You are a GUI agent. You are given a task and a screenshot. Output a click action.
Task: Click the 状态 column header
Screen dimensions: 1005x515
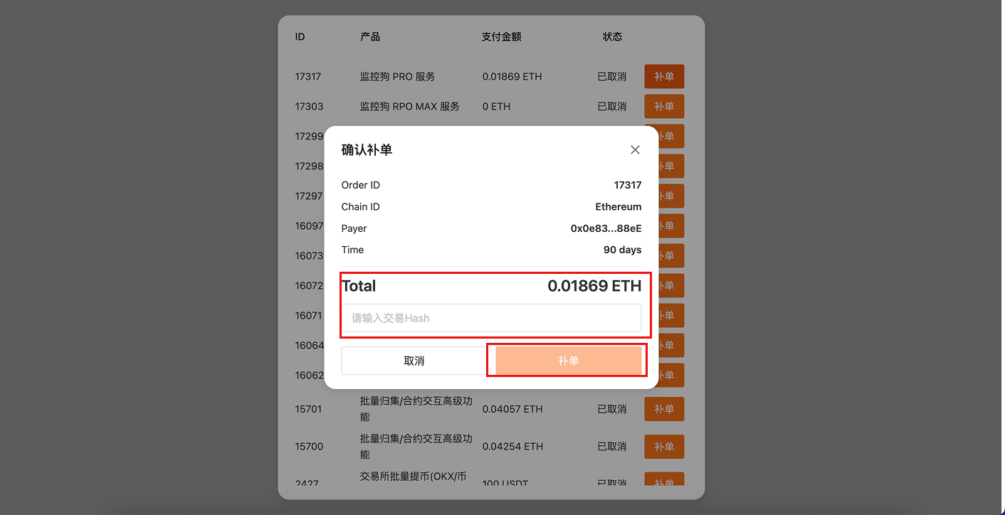[x=613, y=36]
